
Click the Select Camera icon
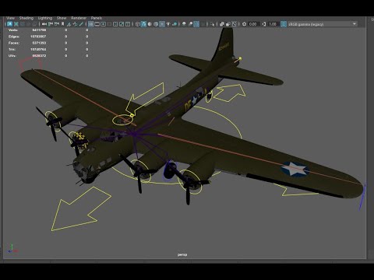coord(44,24)
